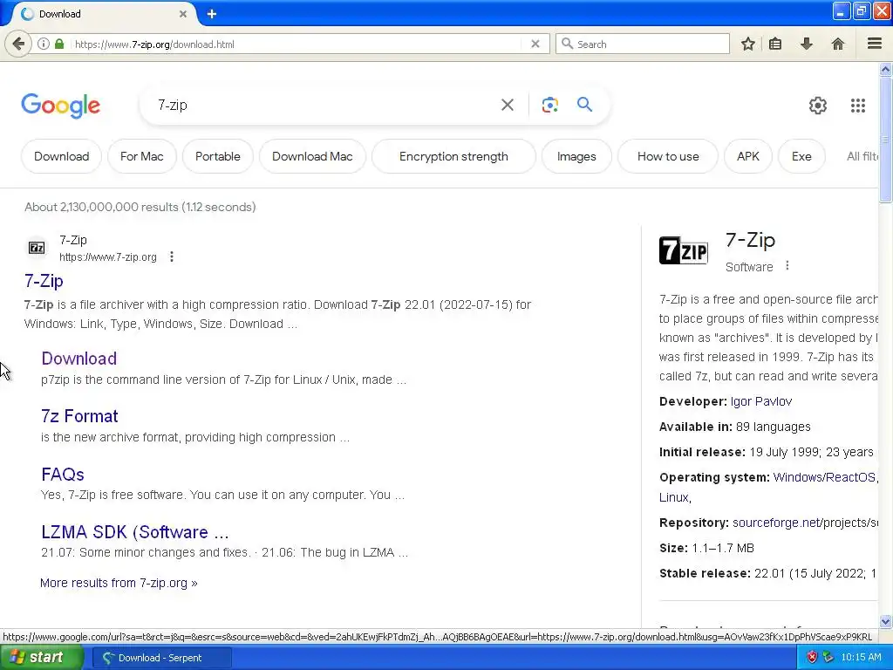Viewport: 893px width, 670px height.
Task: Close the Download tab
Action: 183,14
